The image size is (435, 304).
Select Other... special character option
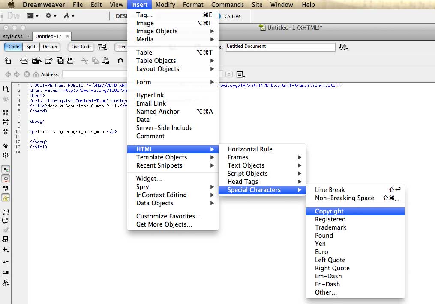coord(355,292)
